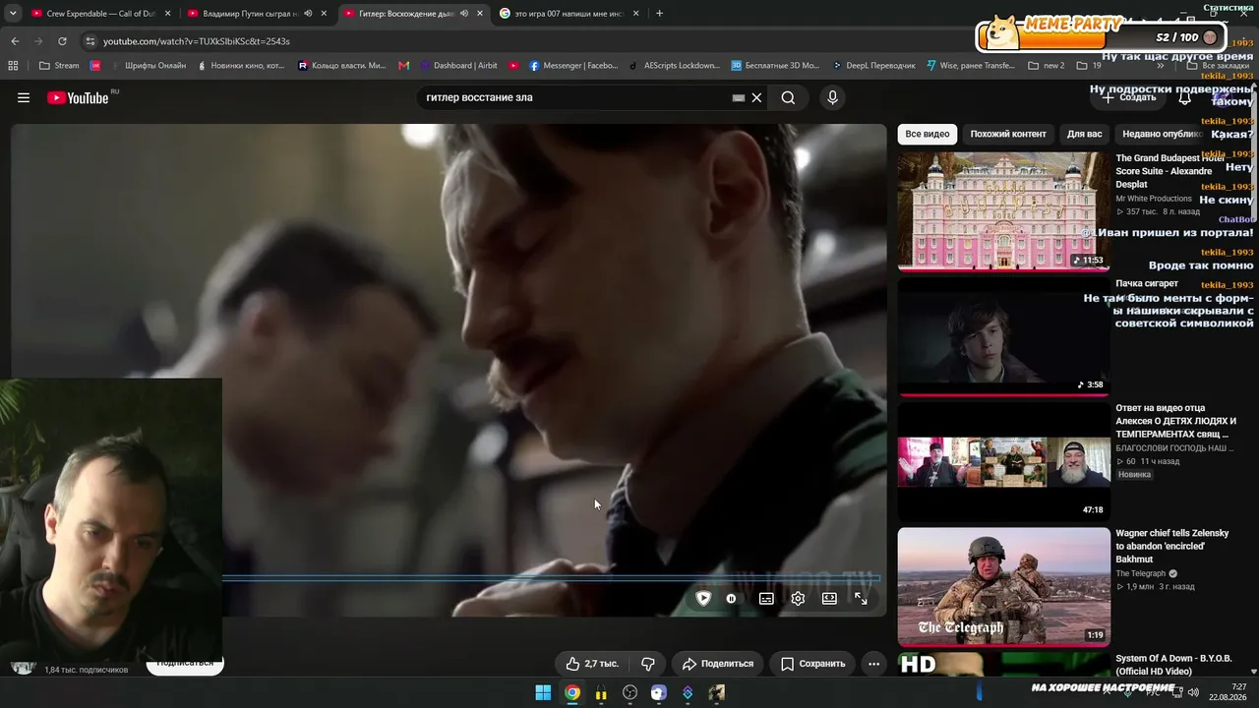
Task: Close the Гитлер: Восхождение browser tab
Action: [480, 14]
